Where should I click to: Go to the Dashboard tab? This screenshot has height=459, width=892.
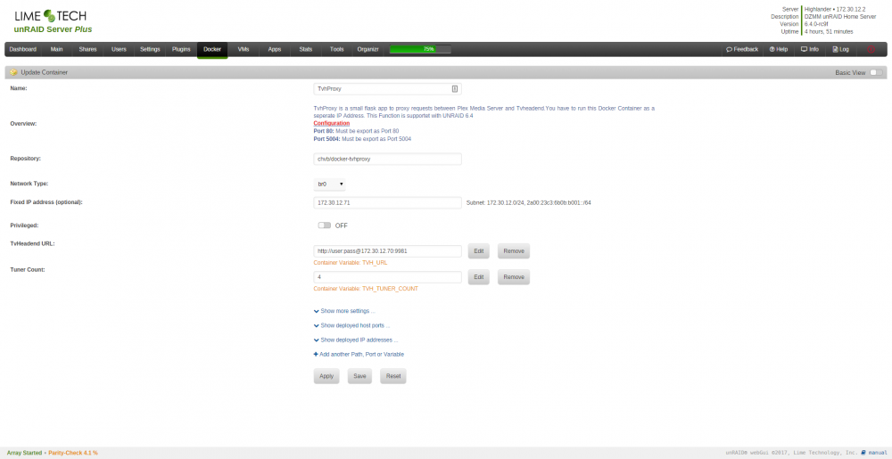pyautogui.click(x=23, y=49)
